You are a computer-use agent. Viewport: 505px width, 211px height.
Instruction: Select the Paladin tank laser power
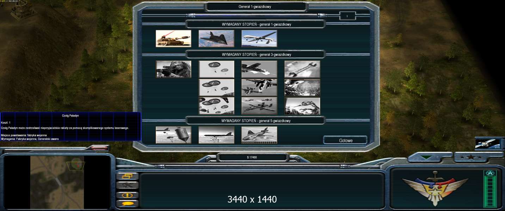173,38
